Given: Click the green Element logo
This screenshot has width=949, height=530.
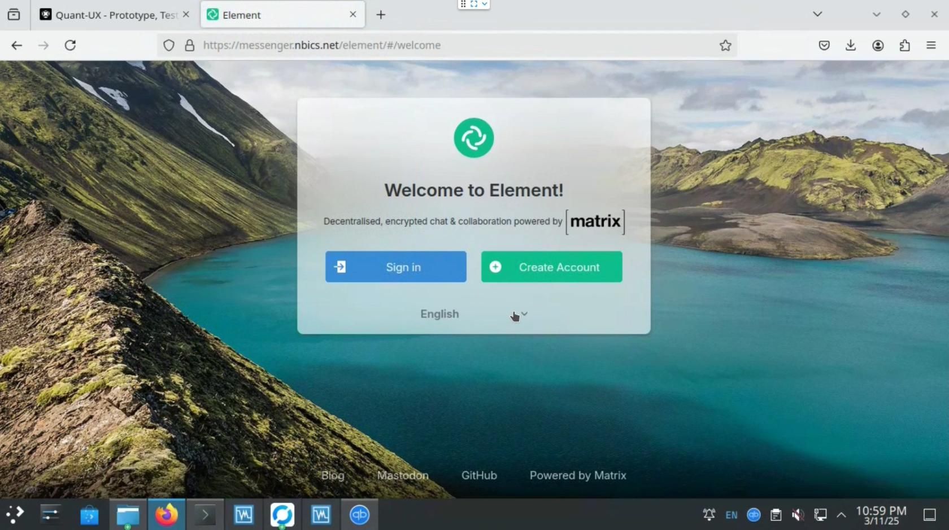Looking at the screenshot, I should coord(473,138).
